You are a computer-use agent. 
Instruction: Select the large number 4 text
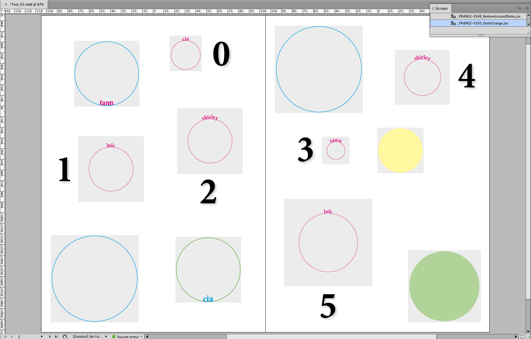[467, 76]
